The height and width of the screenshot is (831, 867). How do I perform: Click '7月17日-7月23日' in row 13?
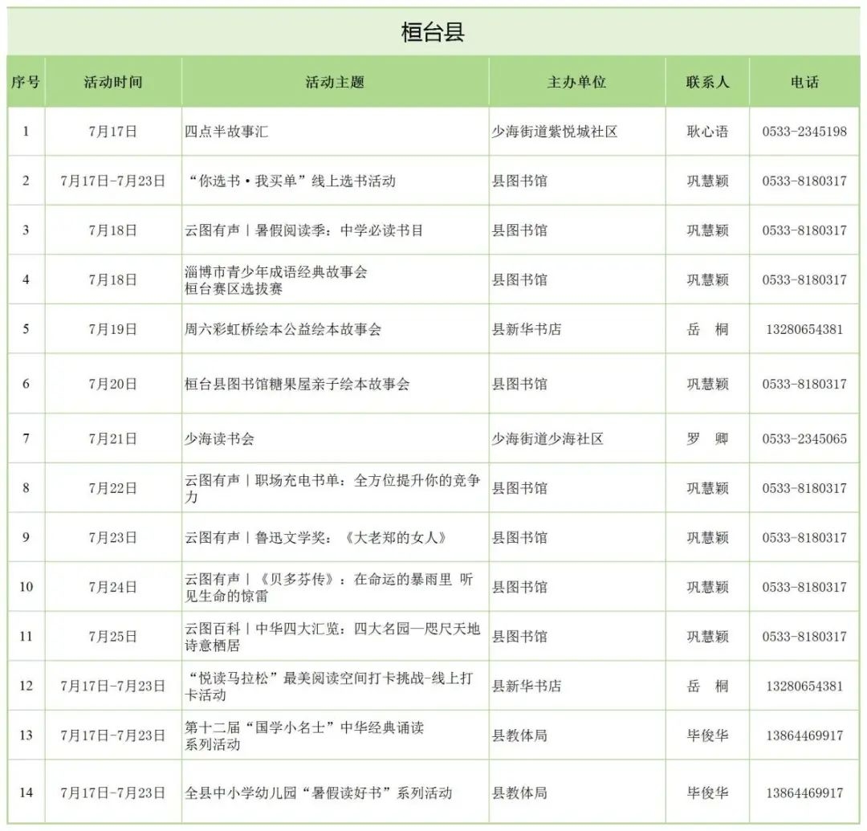[x=113, y=735]
